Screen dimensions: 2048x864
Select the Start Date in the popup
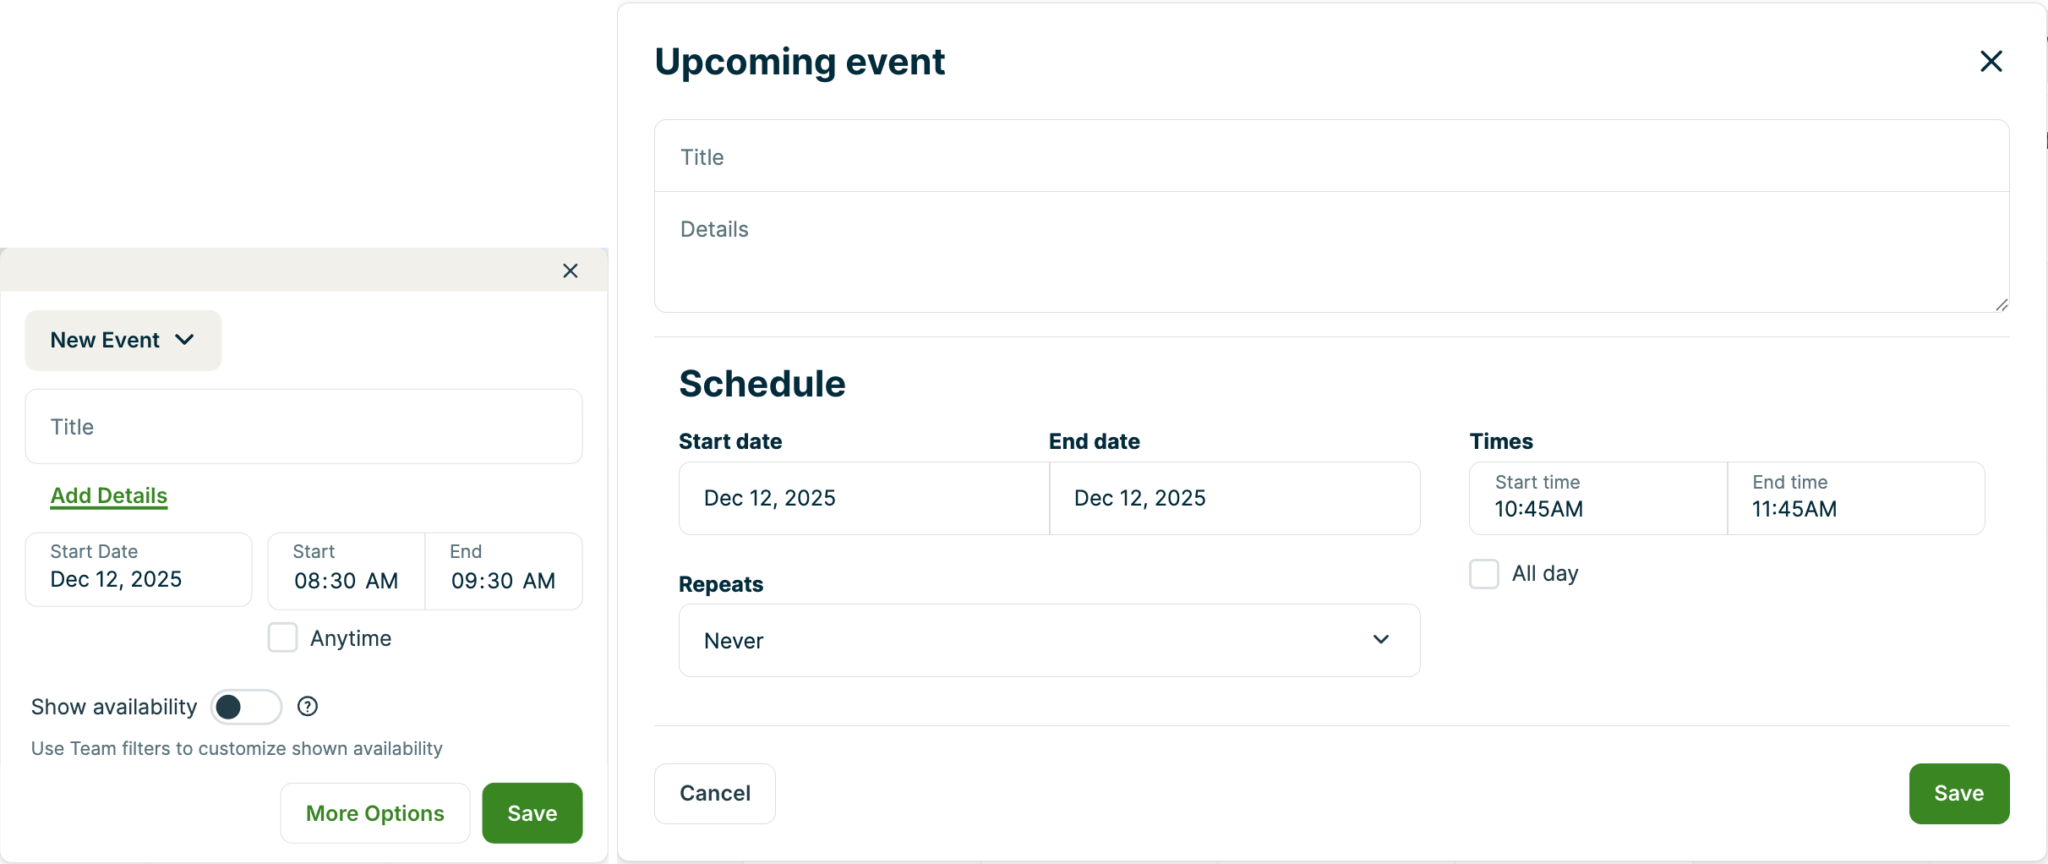[x=138, y=569]
